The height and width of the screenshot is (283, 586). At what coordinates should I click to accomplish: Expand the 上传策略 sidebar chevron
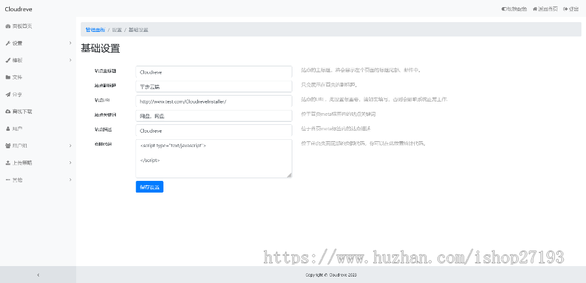(70, 163)
